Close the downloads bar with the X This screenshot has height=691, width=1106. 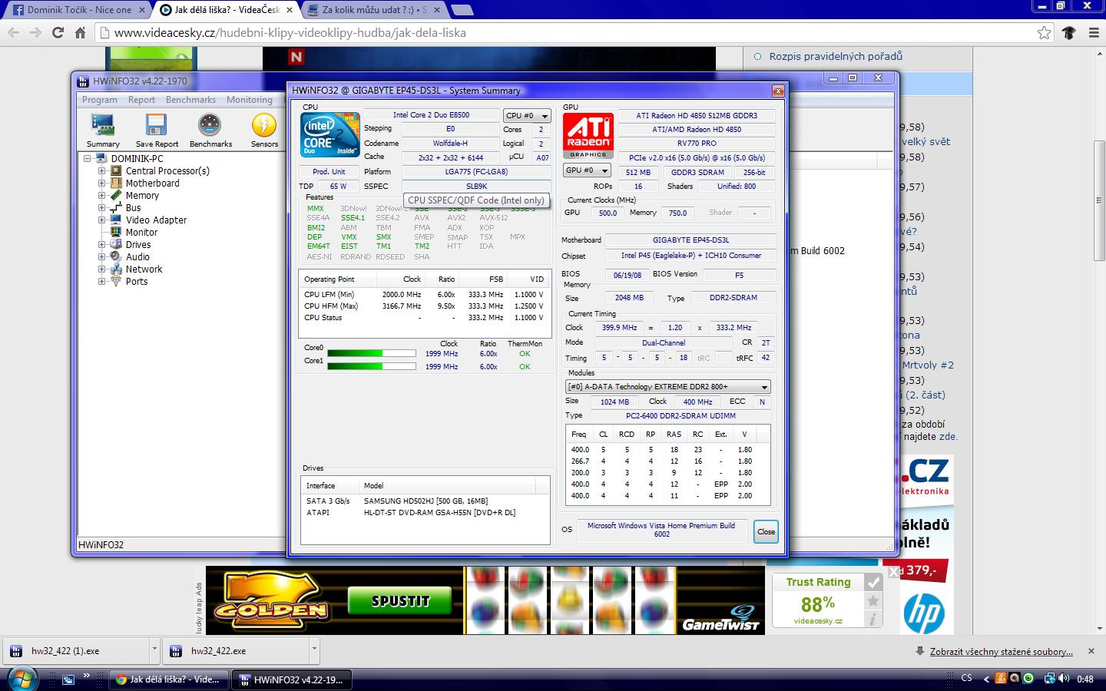[1091, 650]
